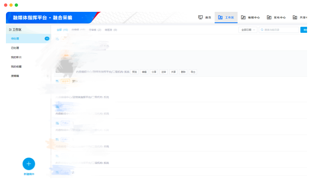This screenshot has width=313, height=187.
Task: Click the 首页 monitor icon
Action: coord(200,17)
